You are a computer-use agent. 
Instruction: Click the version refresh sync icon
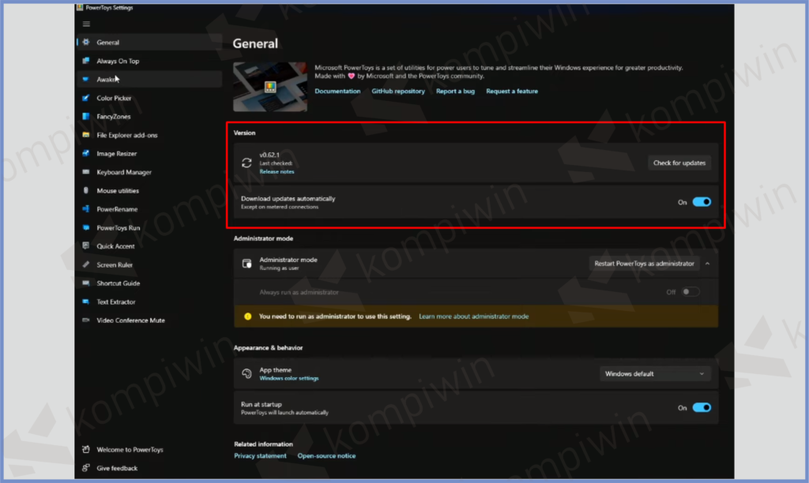click(x=246, y=163)
